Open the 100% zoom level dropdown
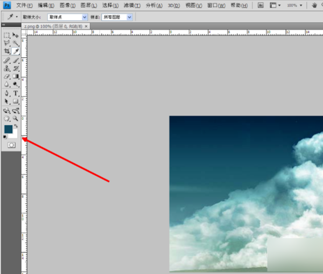Image resolution: width=323 pixels, height=274 pixels. pyautogui.click(x=295, y=5)
